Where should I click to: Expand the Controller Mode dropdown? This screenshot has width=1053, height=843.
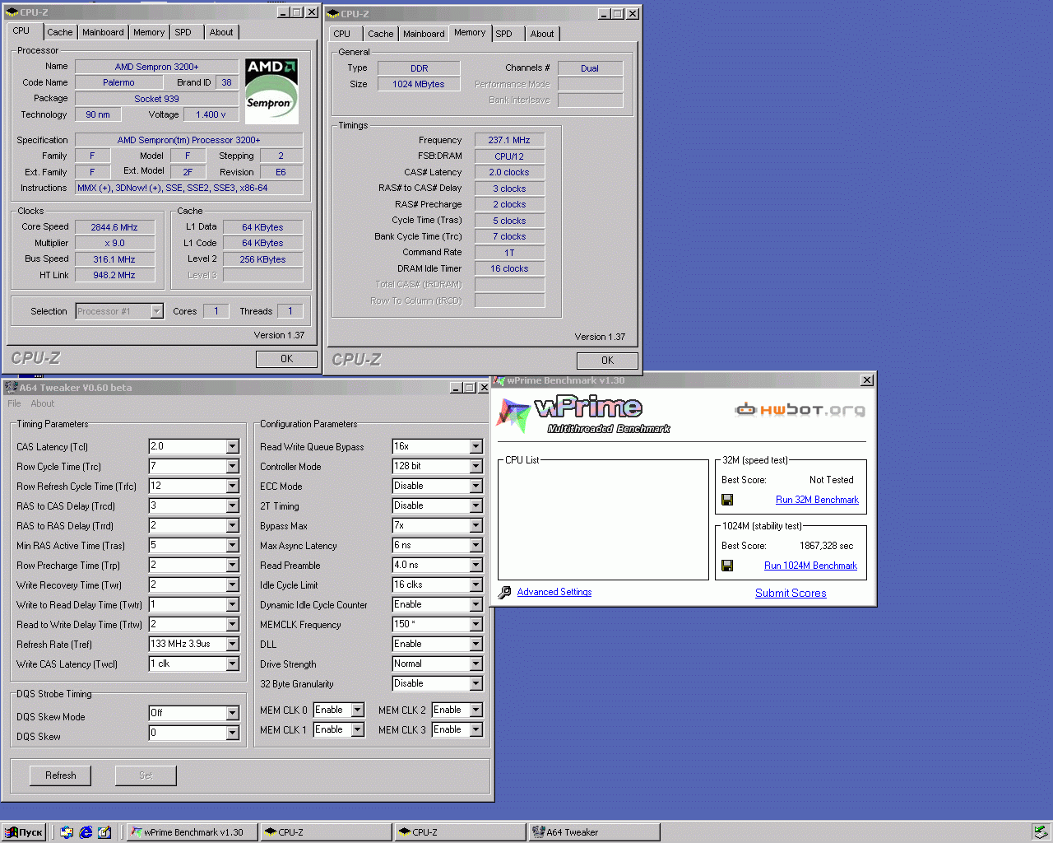[x=476, y=466]
